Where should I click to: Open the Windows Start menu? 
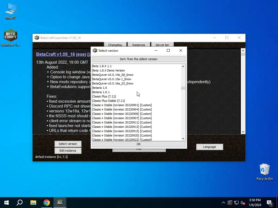[x=7, y=203]
